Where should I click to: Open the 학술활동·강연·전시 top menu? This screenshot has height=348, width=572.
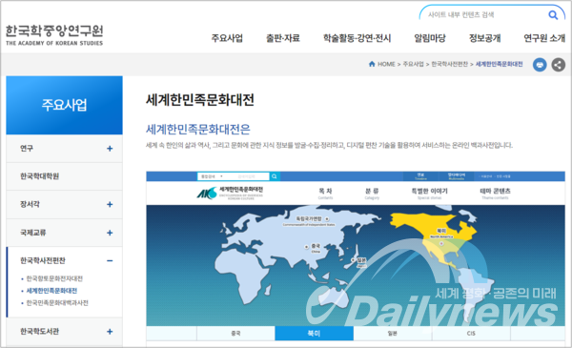357,38
